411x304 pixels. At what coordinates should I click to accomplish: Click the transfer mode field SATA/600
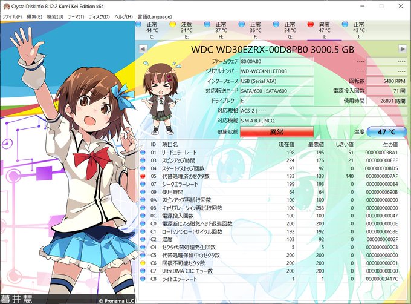[277, 91]
